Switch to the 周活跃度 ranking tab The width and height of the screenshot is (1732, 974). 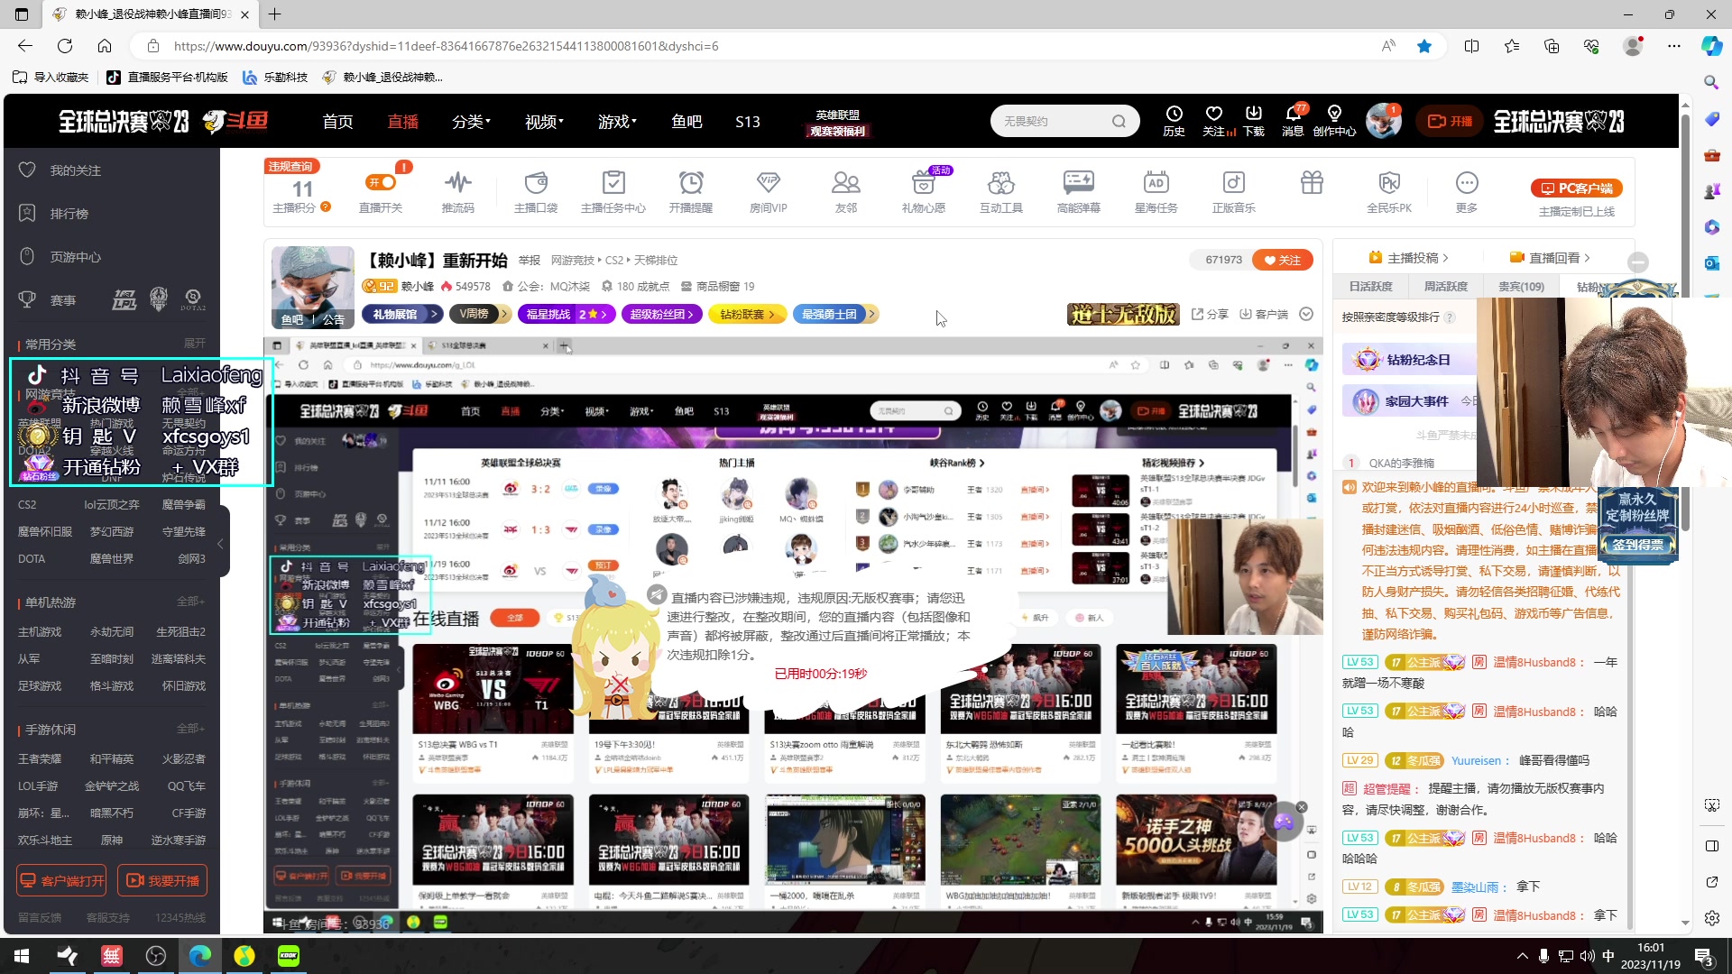click(1446, 287)
